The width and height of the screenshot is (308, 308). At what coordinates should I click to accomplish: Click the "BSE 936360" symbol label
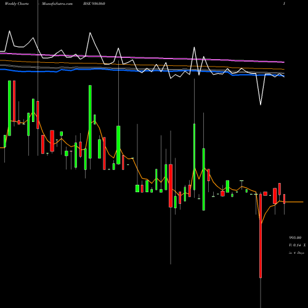click(94, 4)
